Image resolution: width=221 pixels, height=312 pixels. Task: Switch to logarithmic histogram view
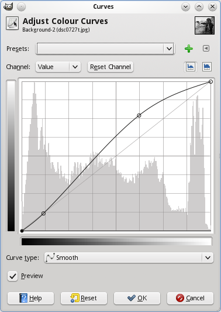click(x=207, y=67)
